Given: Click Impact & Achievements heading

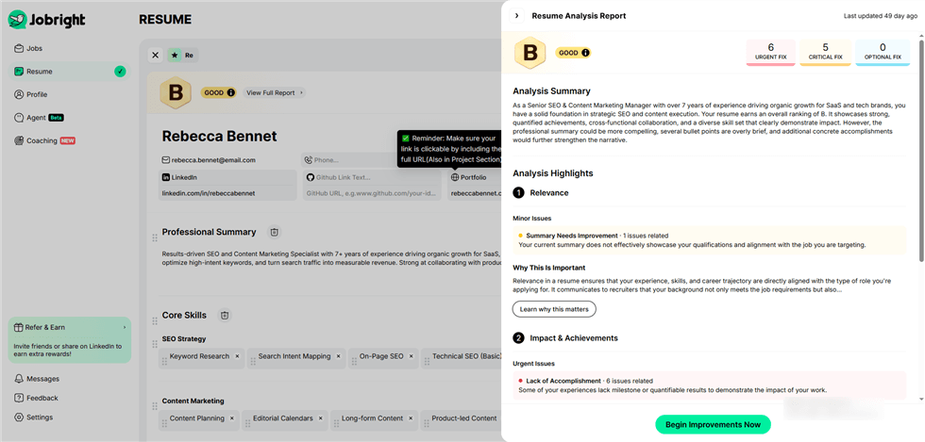Looking at the screenshot, I should point(574,338).
